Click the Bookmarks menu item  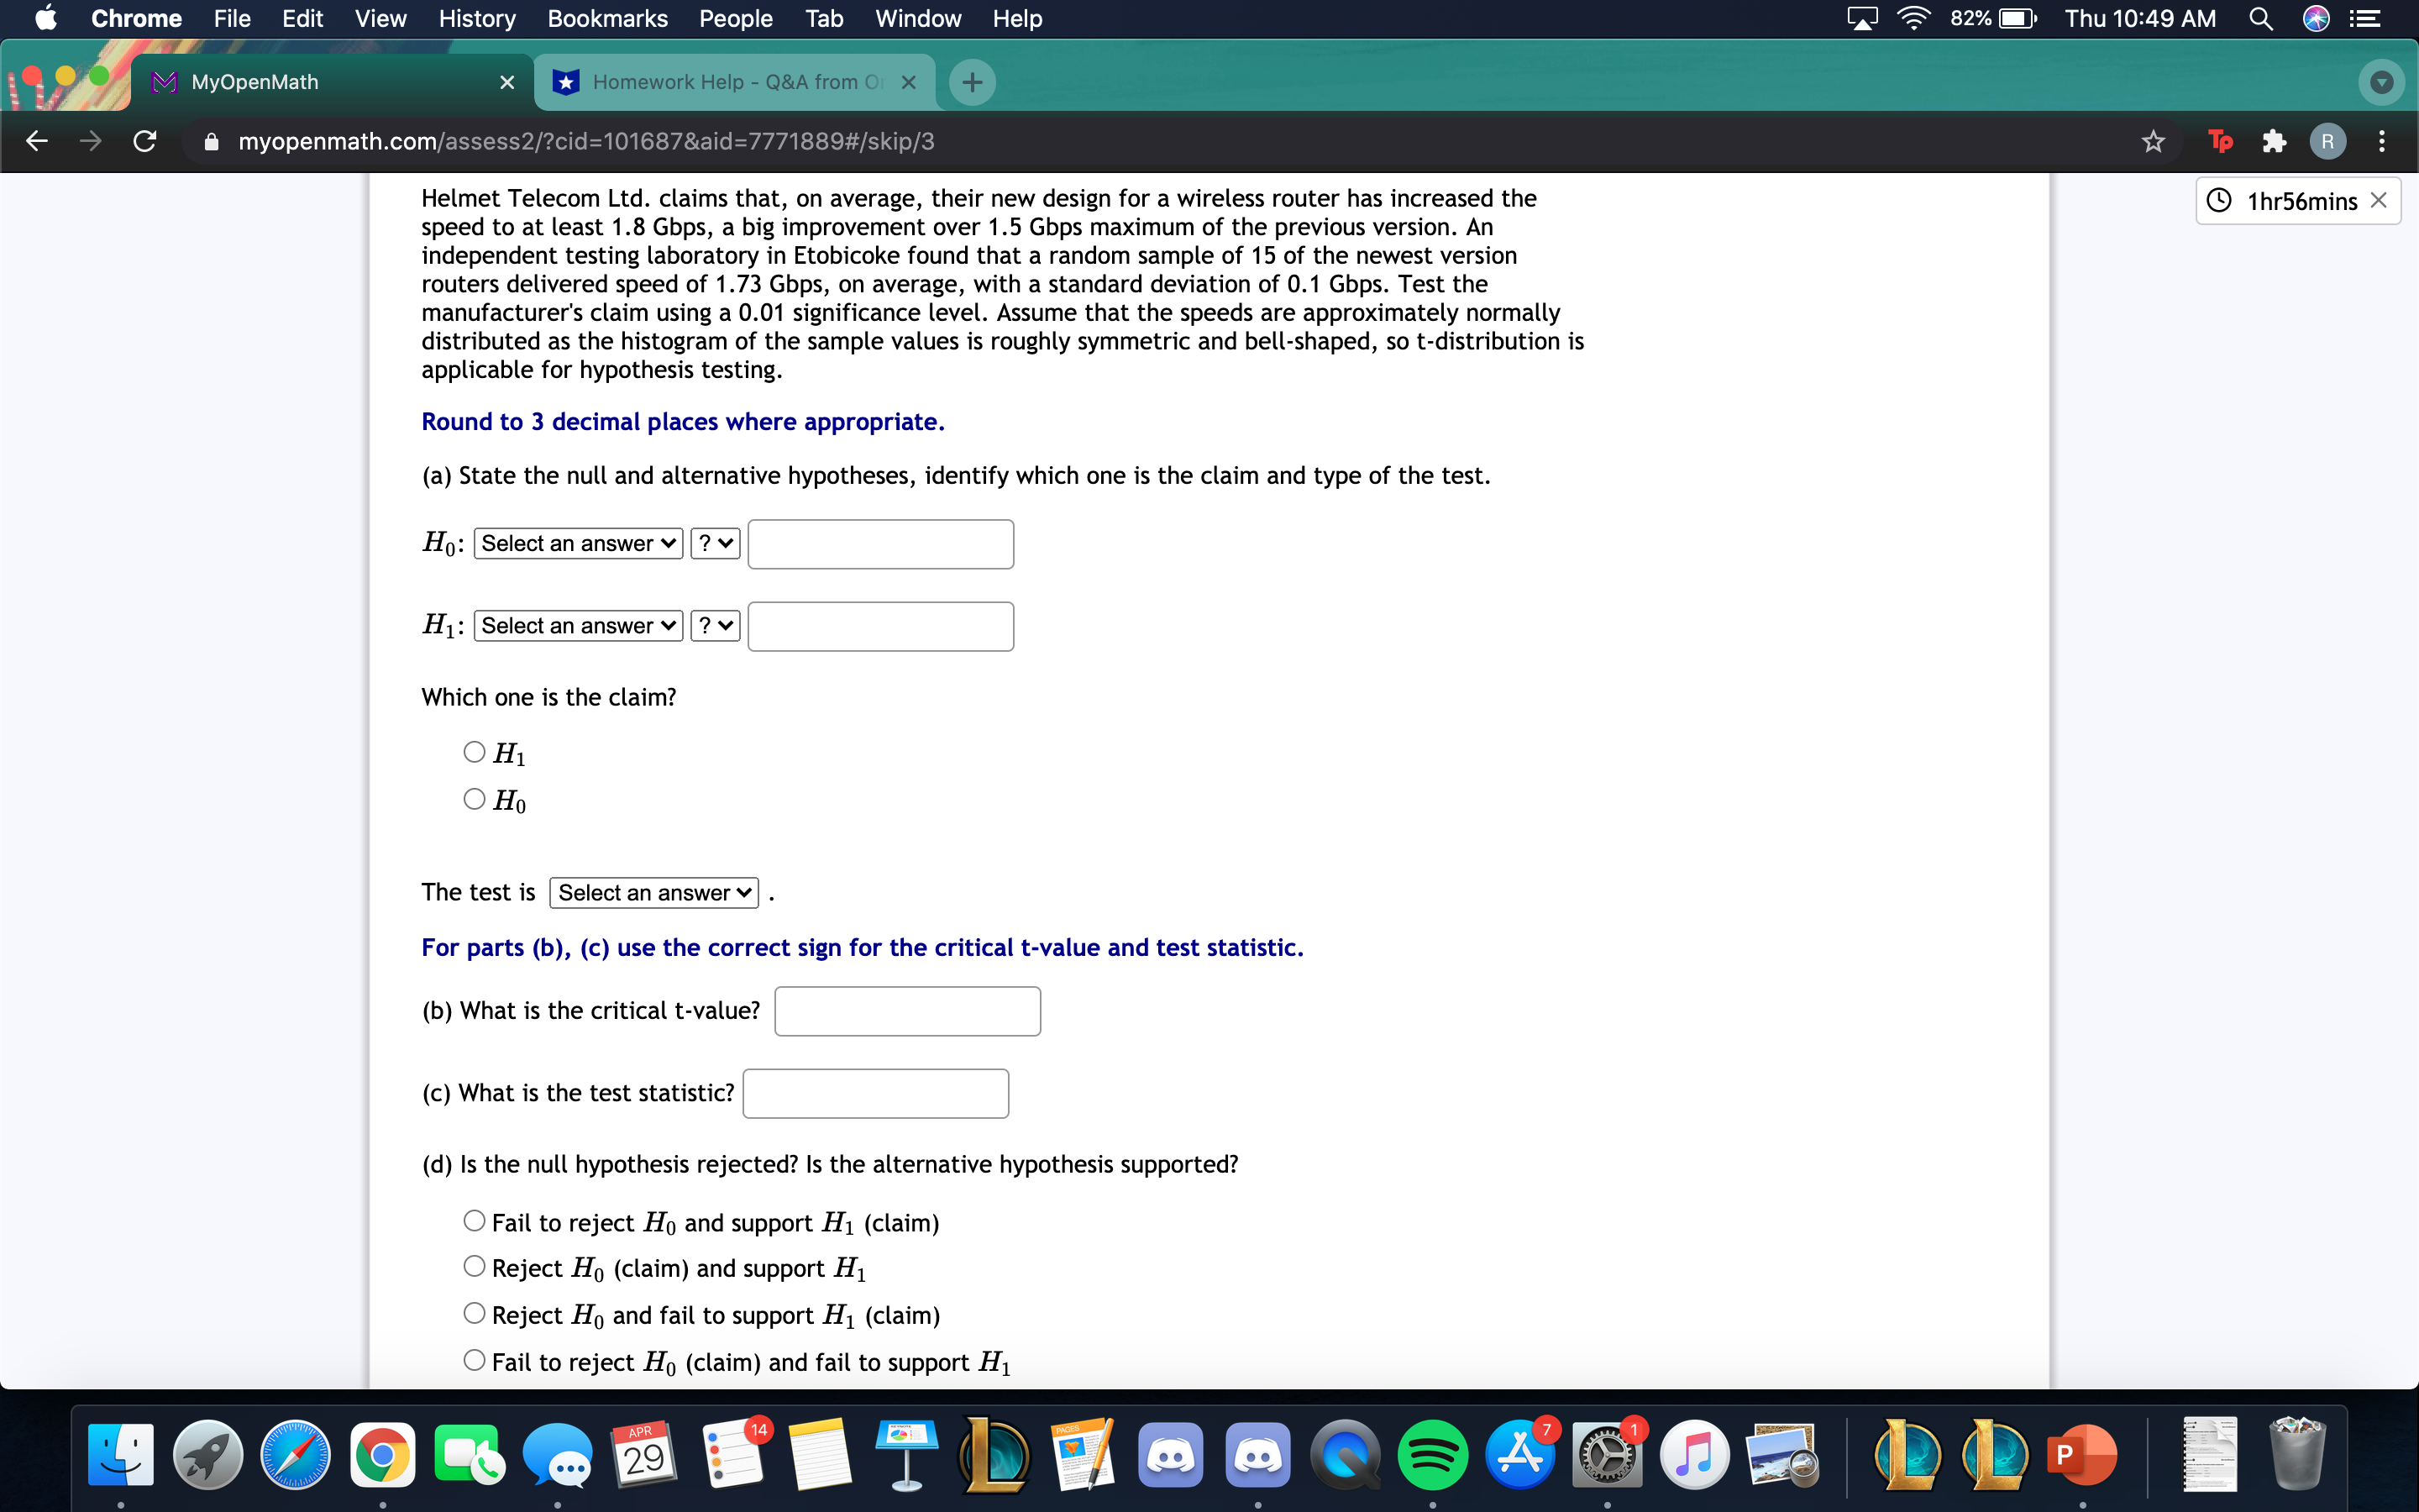point(602,18)
